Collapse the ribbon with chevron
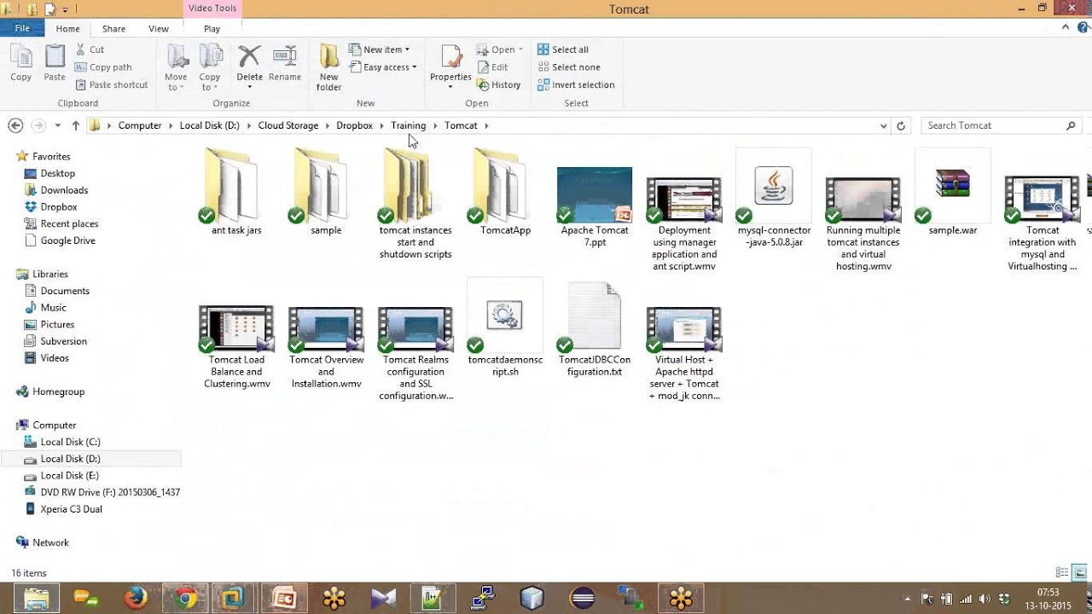 pyautogui.click(x=1066, y=28)
